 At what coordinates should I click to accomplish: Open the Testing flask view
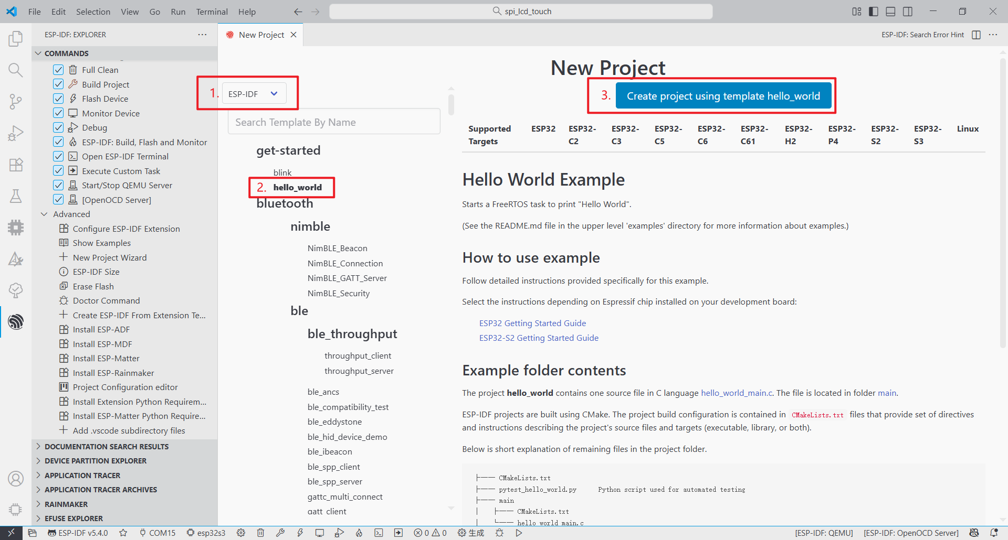(x=16, y=196)
